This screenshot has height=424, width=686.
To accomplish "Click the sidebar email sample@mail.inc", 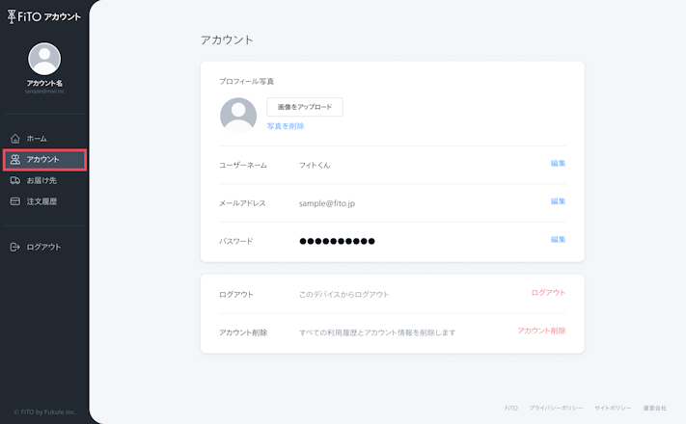I will 44,92.
